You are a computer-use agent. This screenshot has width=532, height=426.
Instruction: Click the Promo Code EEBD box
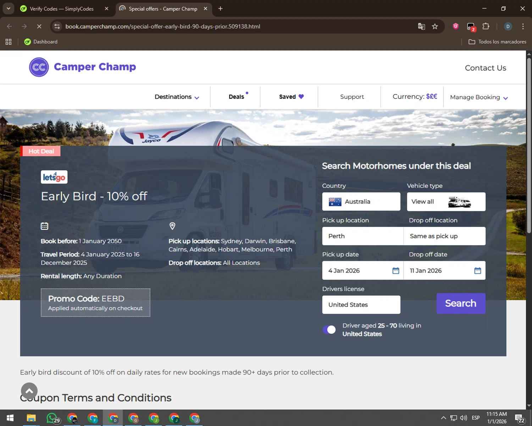tap(95, 303)
